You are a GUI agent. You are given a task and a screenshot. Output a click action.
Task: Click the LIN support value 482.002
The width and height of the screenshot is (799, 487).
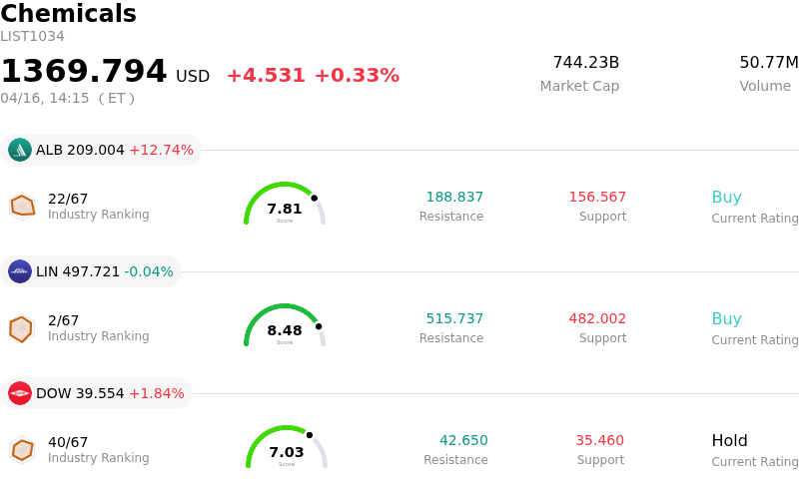click(x=597, y=319)
